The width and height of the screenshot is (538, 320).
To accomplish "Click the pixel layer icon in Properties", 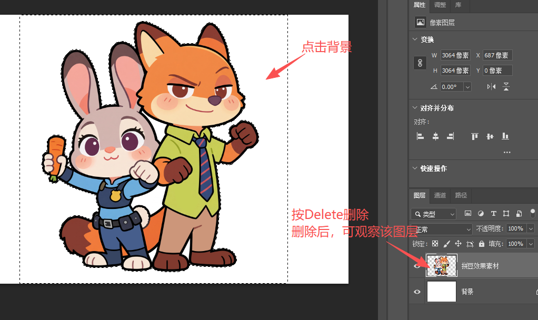I will coord(420,22).
